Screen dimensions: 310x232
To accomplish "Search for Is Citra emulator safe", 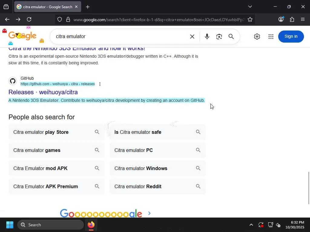I will click(157, 132).
